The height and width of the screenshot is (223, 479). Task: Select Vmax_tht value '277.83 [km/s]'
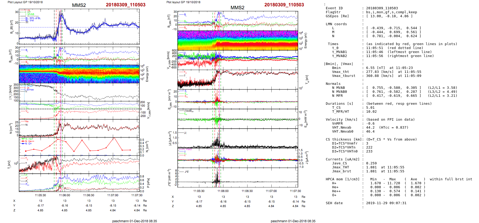click(x=380, y=72)
